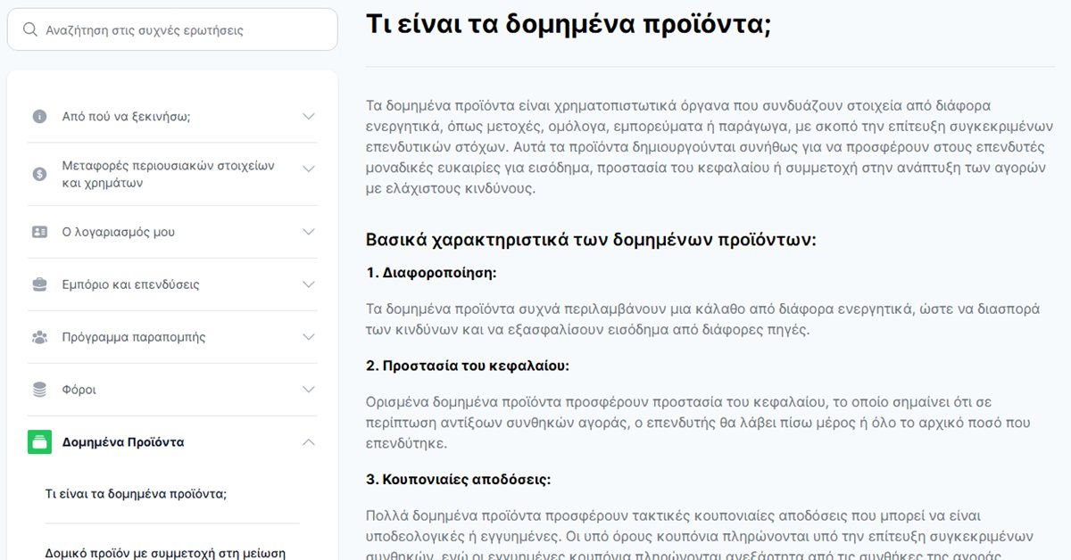This screenshot has height=560, width=1071.
Task: Click the coins stack icon for Φόροι
Action: 39,390
